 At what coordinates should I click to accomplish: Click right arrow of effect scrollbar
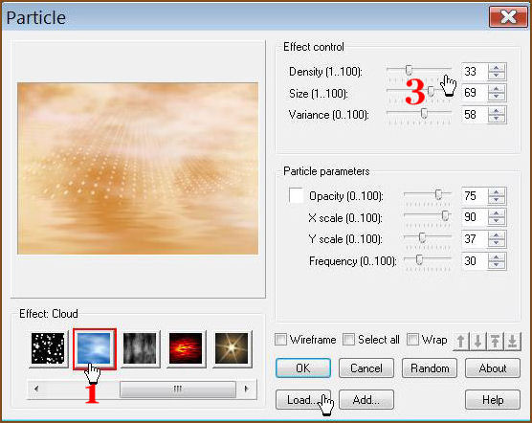pos(247,389)
